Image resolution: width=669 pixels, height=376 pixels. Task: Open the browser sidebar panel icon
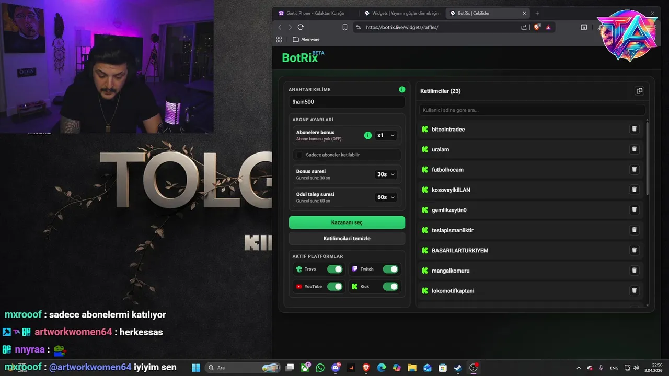pyautogui.click(x=584, y=27)
